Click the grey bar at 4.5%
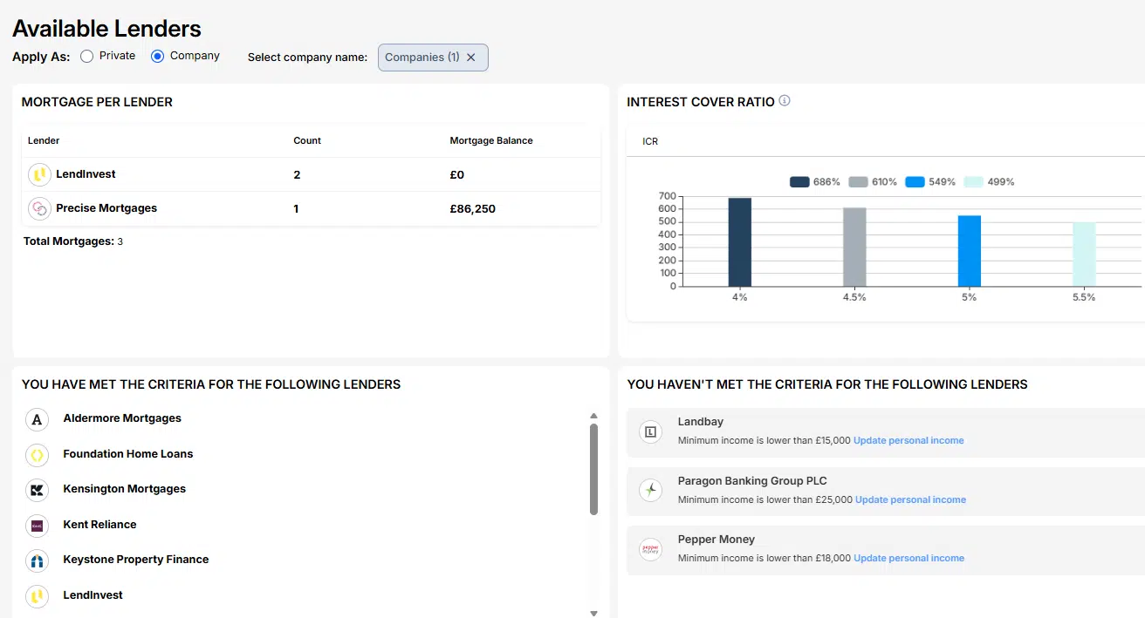This screenshot has width=1145, height=618. coord(854,247)
